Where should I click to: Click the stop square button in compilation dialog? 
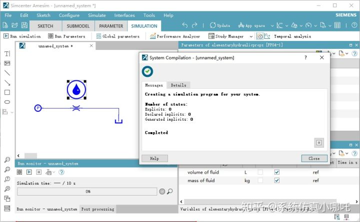319,143
